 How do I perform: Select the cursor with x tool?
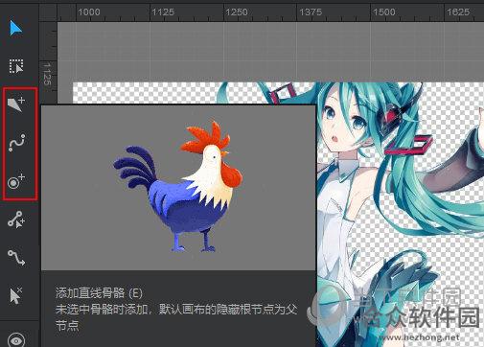15,295
